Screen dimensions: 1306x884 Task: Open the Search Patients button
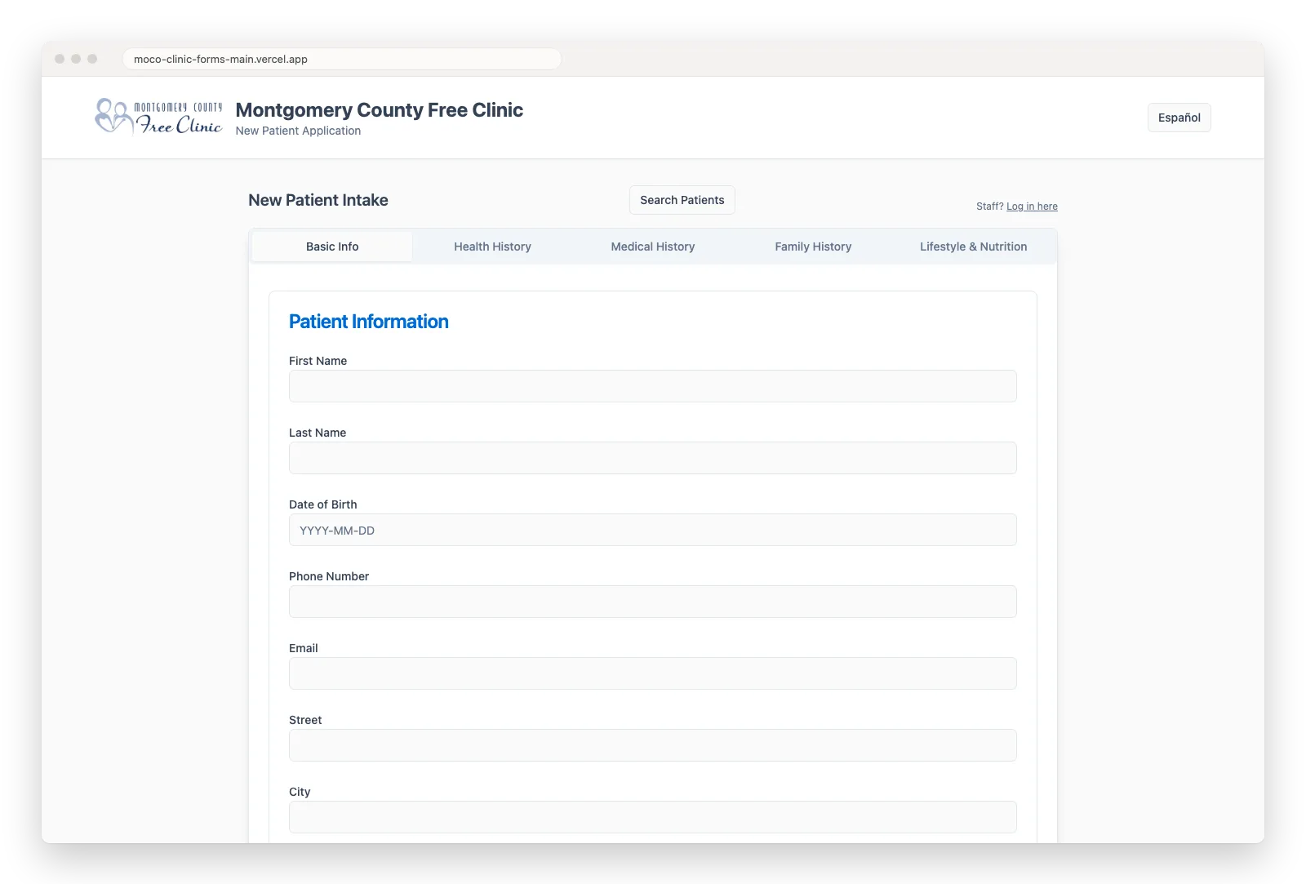[x=682, y=200]
